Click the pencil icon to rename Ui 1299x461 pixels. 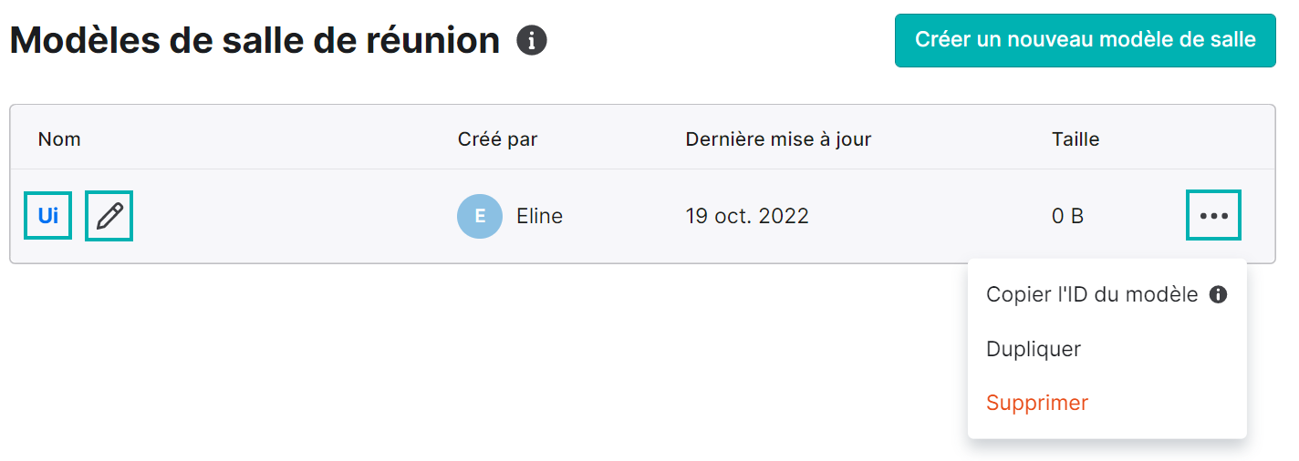pyautogui.click(x=109, y=216)
